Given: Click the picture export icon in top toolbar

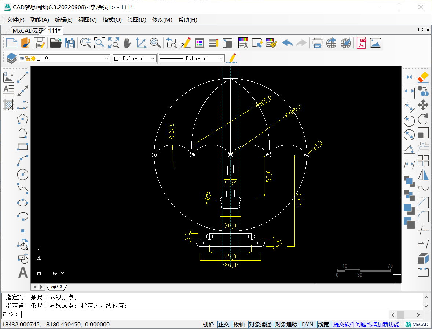Looking at the screenshot, I should [x=375, y=43].
